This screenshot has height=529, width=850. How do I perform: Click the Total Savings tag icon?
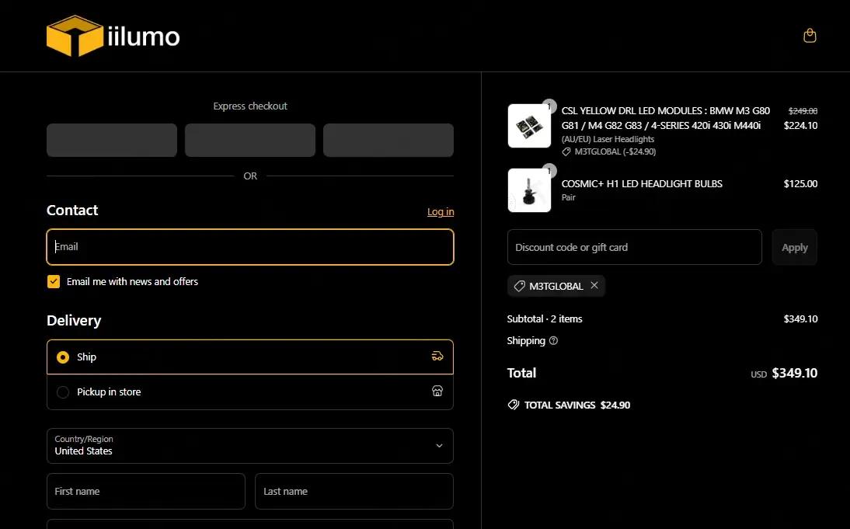pyautogui.click(x=513, y=405)
